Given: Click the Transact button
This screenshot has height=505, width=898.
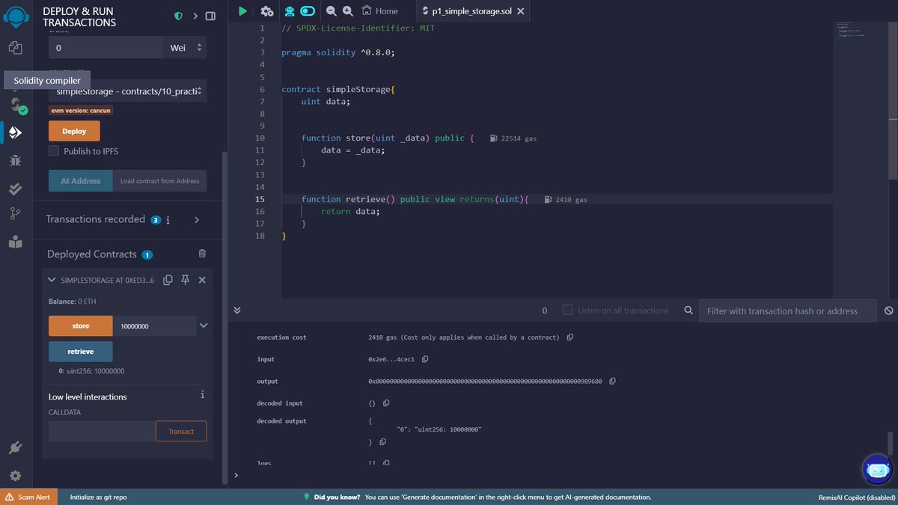Looking at the screenshot, I should coord(181,431).
